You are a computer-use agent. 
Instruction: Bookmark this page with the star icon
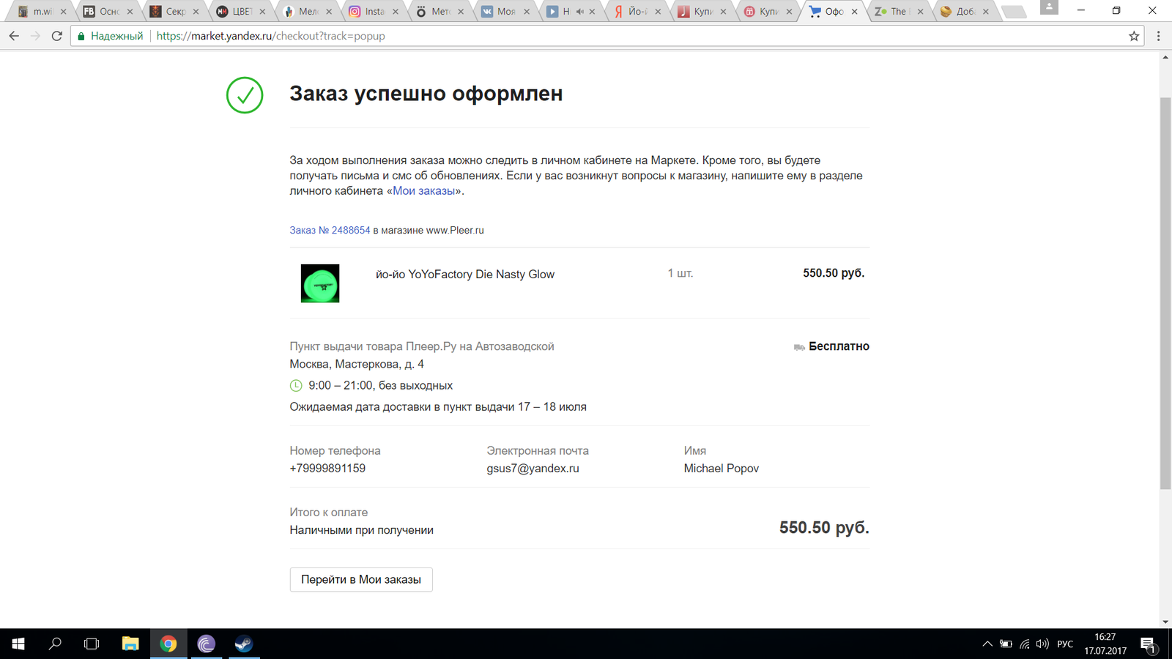[1134, 36]
